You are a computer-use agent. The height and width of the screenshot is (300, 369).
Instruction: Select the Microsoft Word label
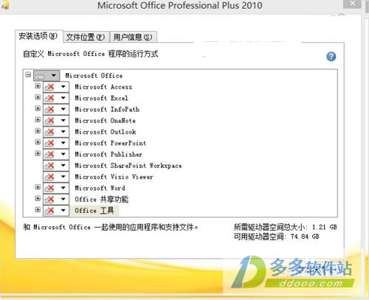[100, 188]
